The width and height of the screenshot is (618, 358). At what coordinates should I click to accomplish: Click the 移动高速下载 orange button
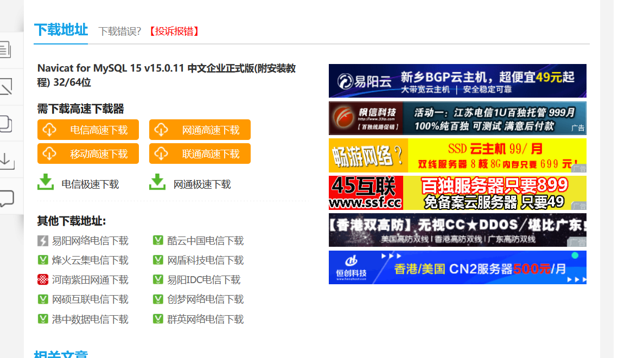[x=88, y=153]
